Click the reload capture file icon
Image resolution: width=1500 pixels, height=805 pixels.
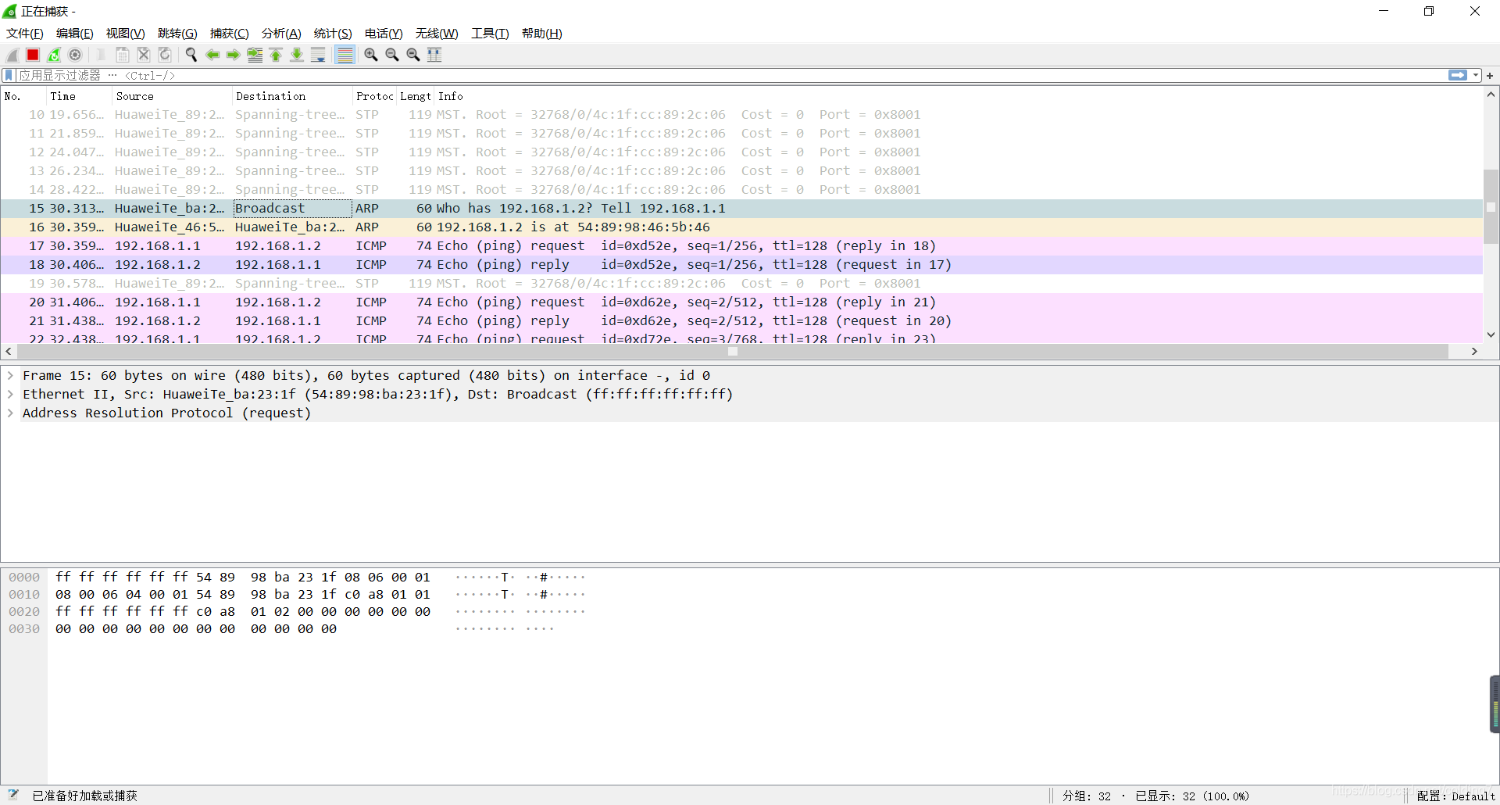pos(165,55)
